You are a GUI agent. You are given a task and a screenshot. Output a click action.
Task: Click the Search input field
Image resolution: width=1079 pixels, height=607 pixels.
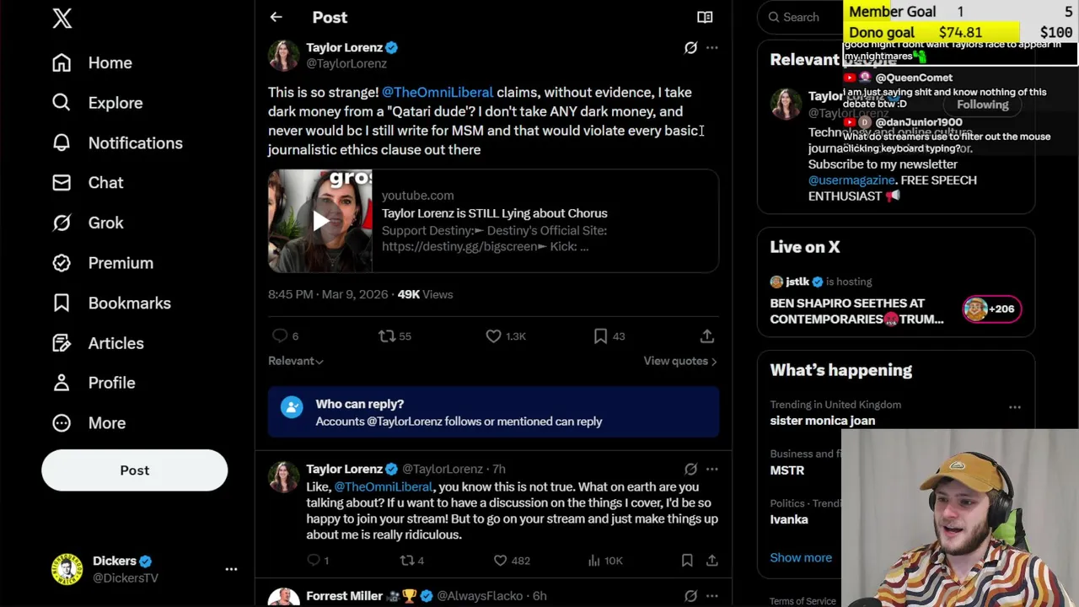pyautogui.click(x=799, y=17)
